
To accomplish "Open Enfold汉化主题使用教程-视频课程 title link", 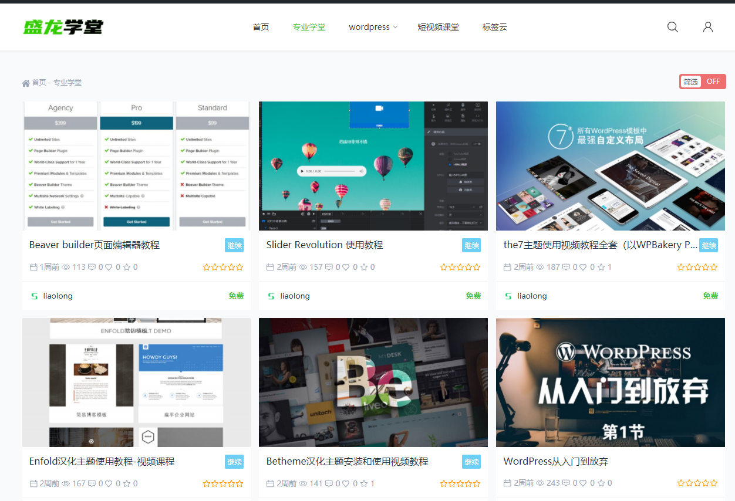I will (x=102, y=462).
